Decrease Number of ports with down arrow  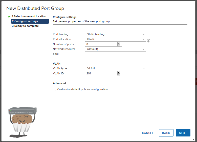pyautogui.click(x=119, y=45)
